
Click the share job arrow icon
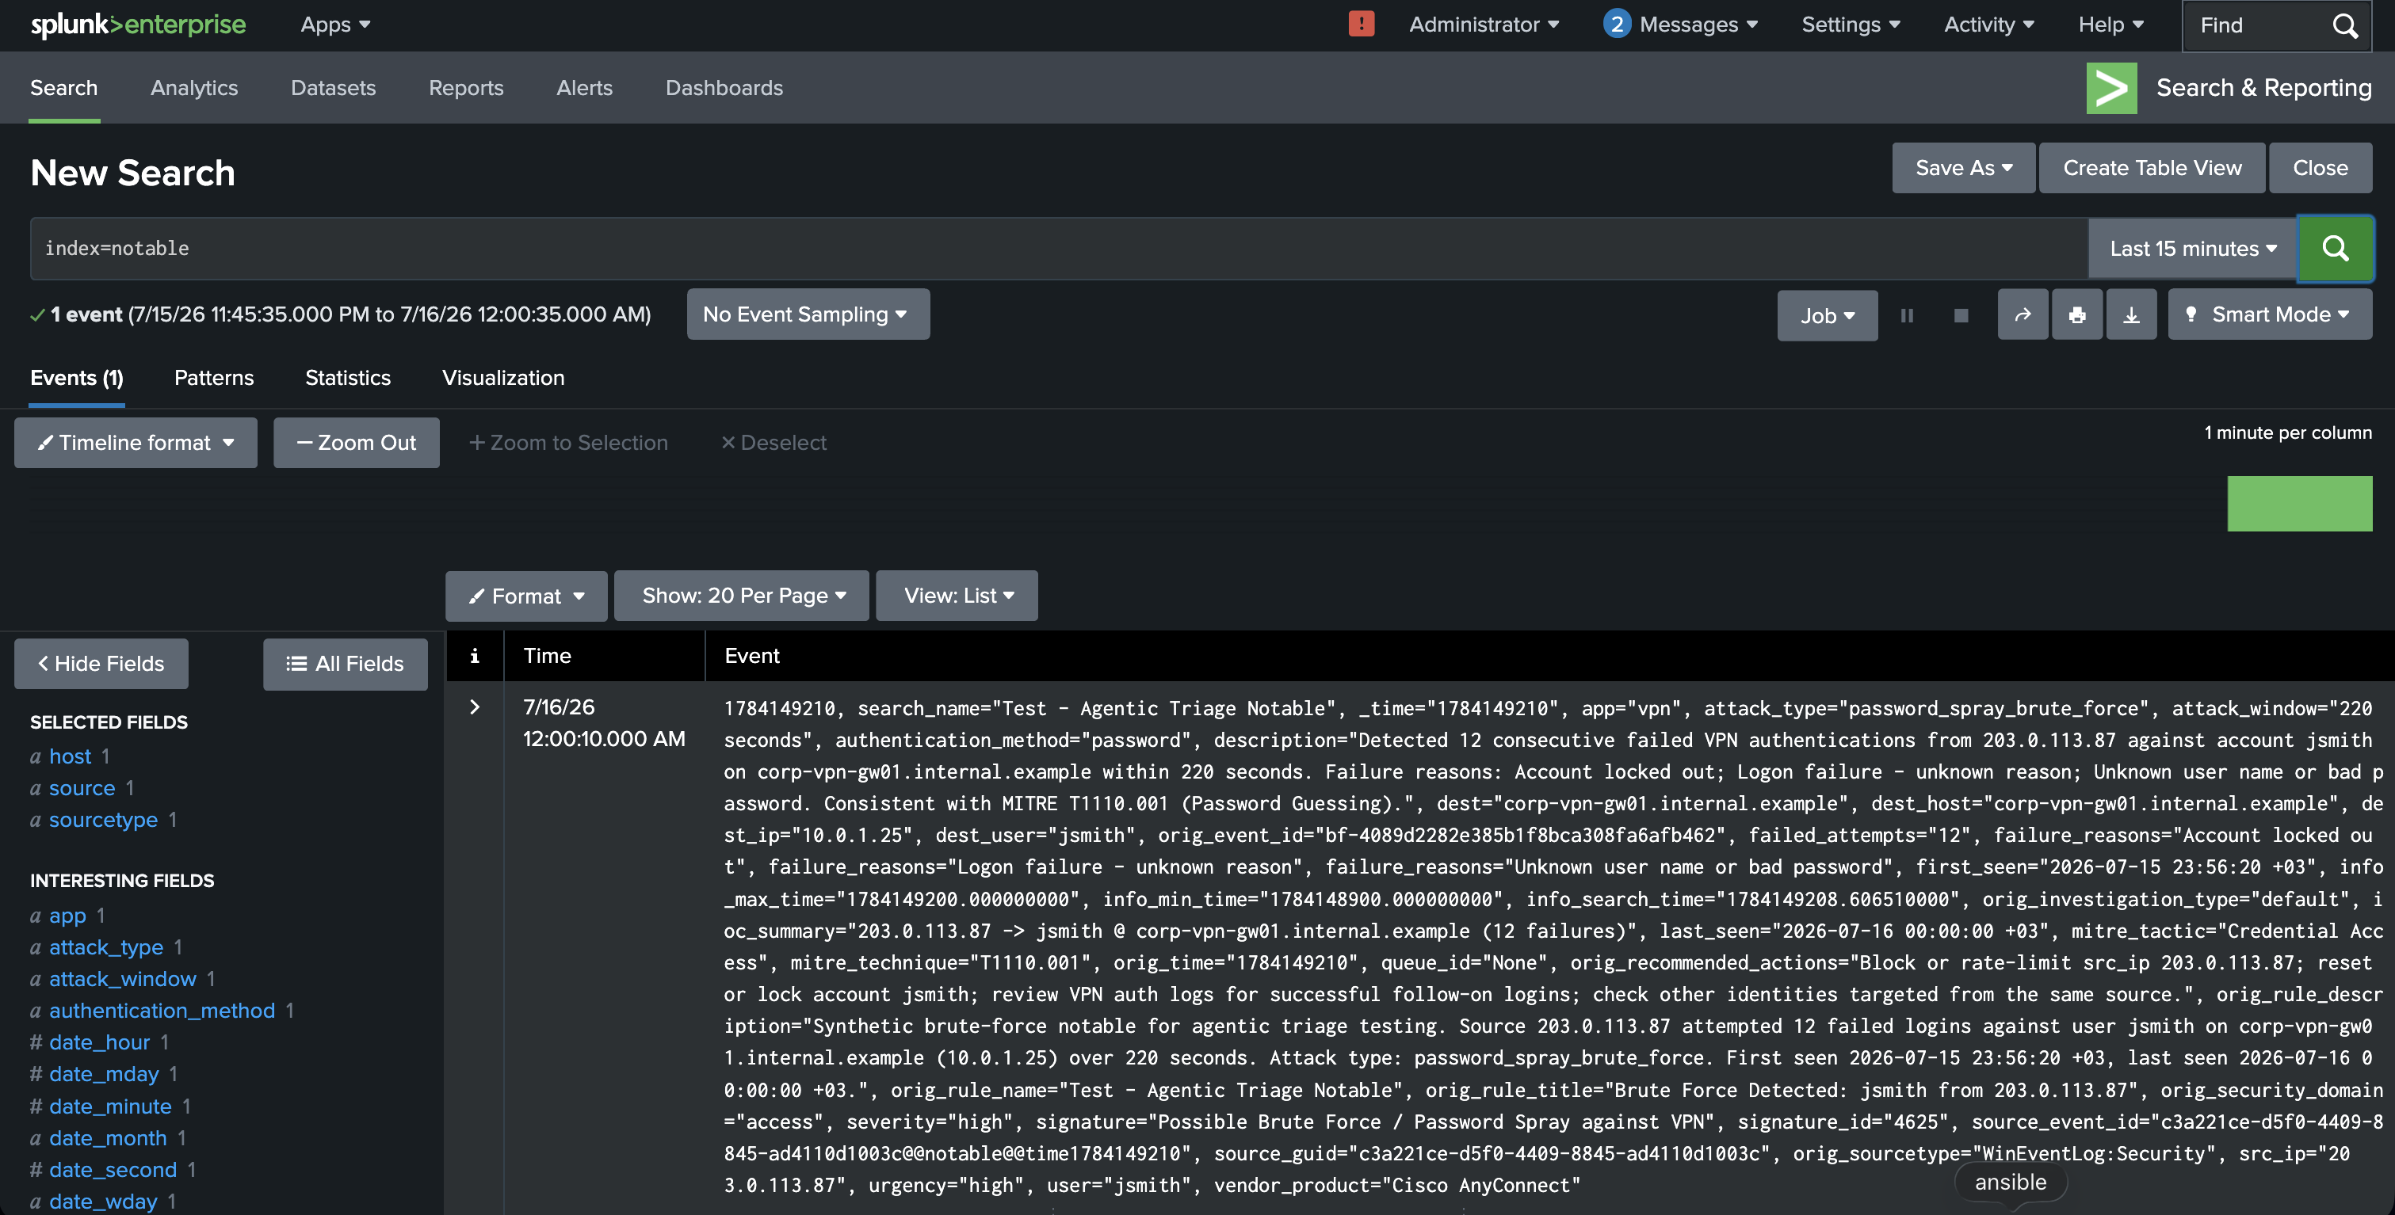coord(2023,315)
